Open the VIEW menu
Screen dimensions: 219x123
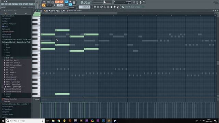point(20,4)
